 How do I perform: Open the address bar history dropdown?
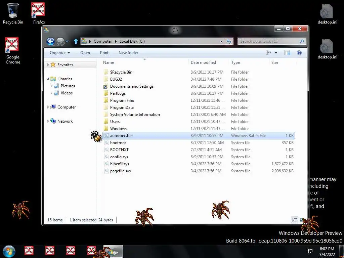pyautogui.click(x=221, y=41)
